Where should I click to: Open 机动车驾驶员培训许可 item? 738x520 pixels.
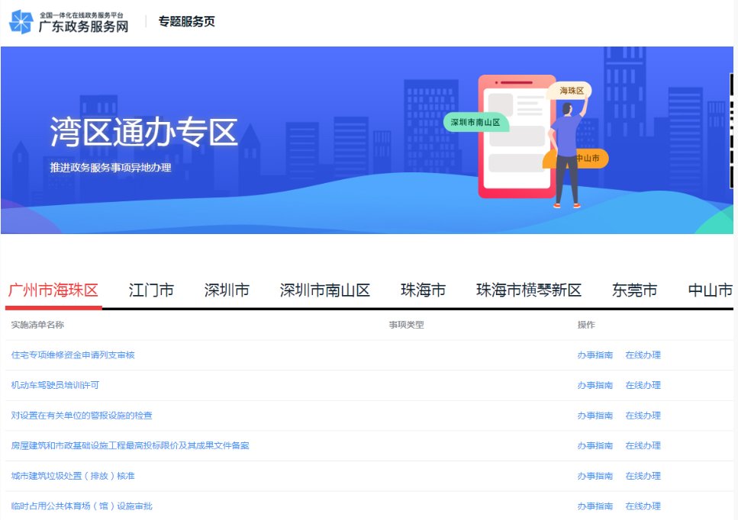click(x=55, y=385)
